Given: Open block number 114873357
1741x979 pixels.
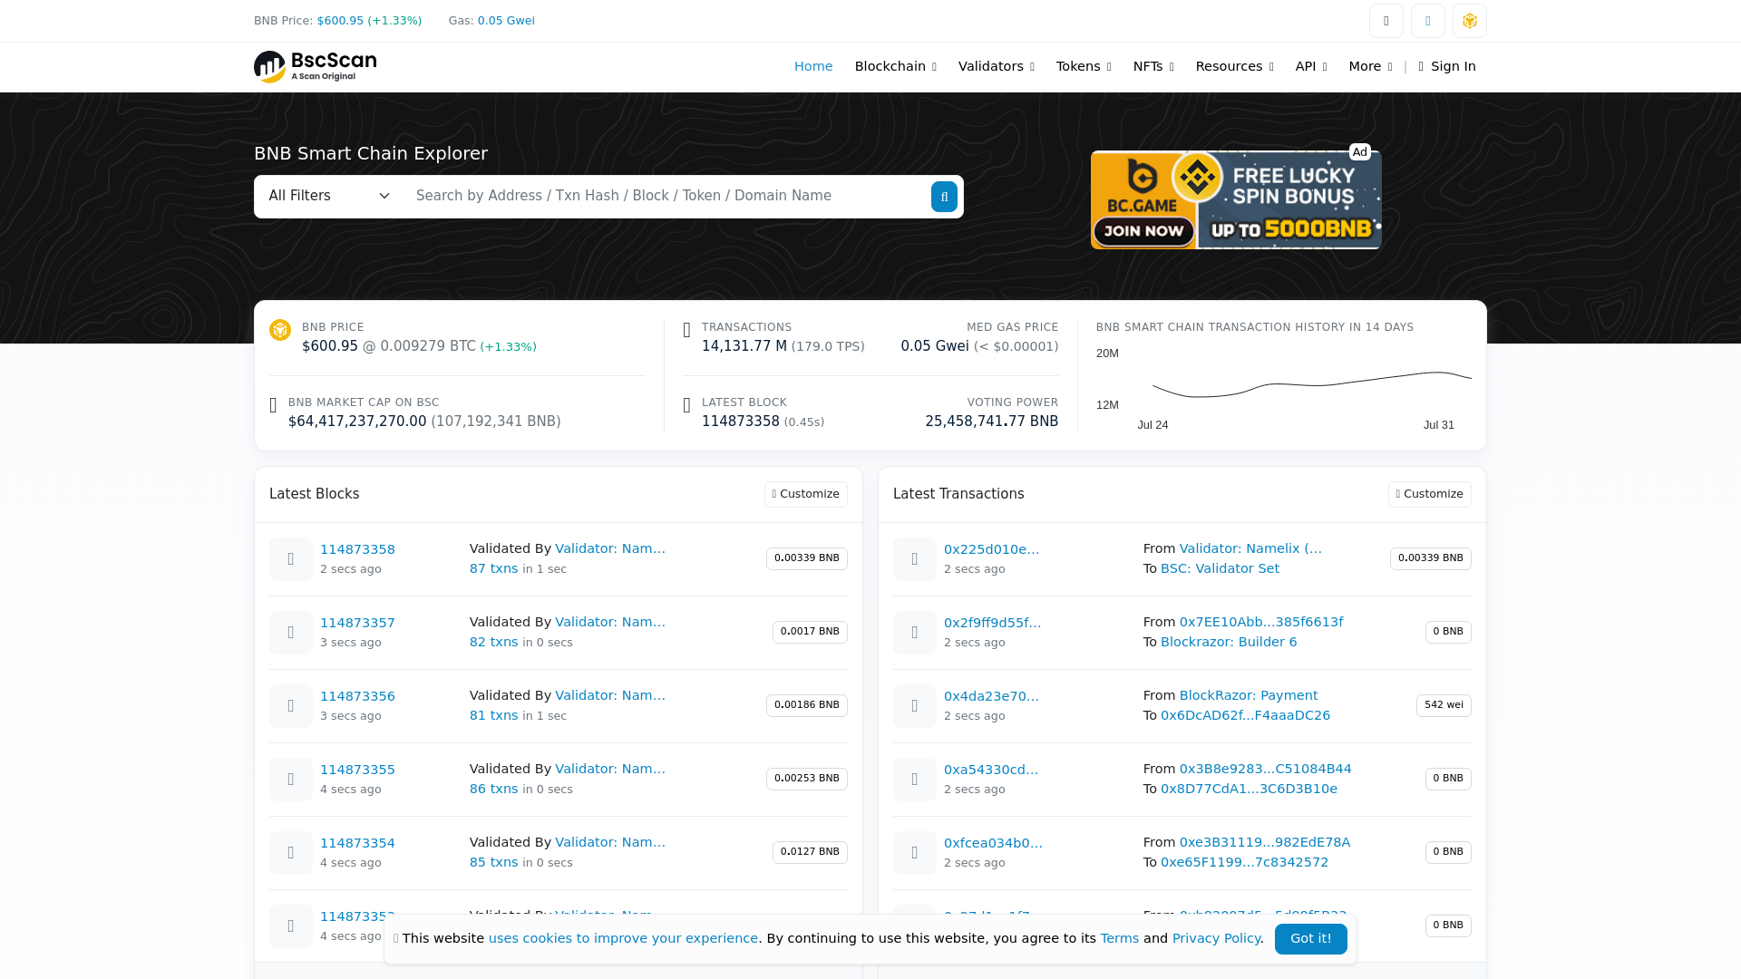Looking at the screenshot, I should (357, 623).
